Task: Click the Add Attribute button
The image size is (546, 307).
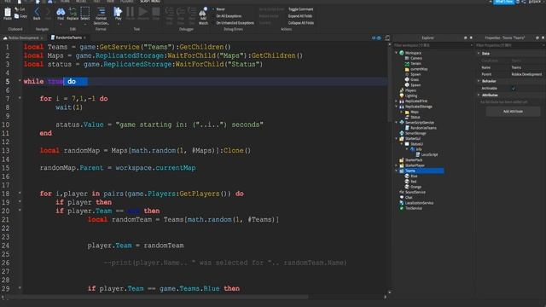Action: pos(513,112)
